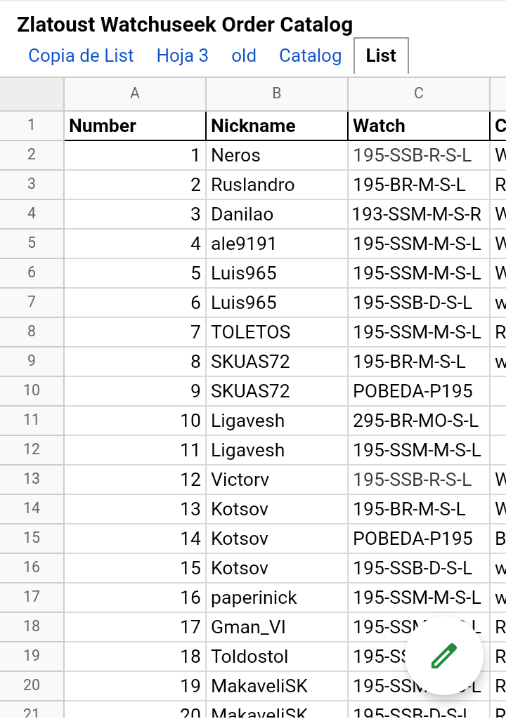Screen dimensions: 506x726
Task: Click the green pencil edit button
Action: [443, 656]
